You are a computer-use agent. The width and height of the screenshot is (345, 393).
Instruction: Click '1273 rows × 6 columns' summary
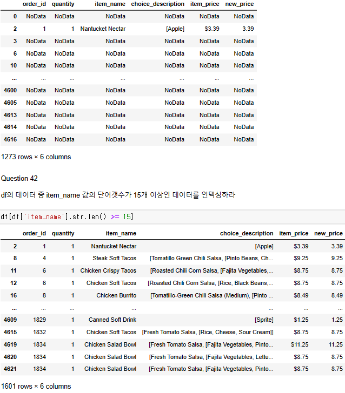tap(36, 157)
